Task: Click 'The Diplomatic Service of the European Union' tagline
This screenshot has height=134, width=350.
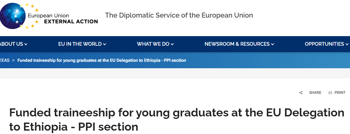Action: [179, 15]
